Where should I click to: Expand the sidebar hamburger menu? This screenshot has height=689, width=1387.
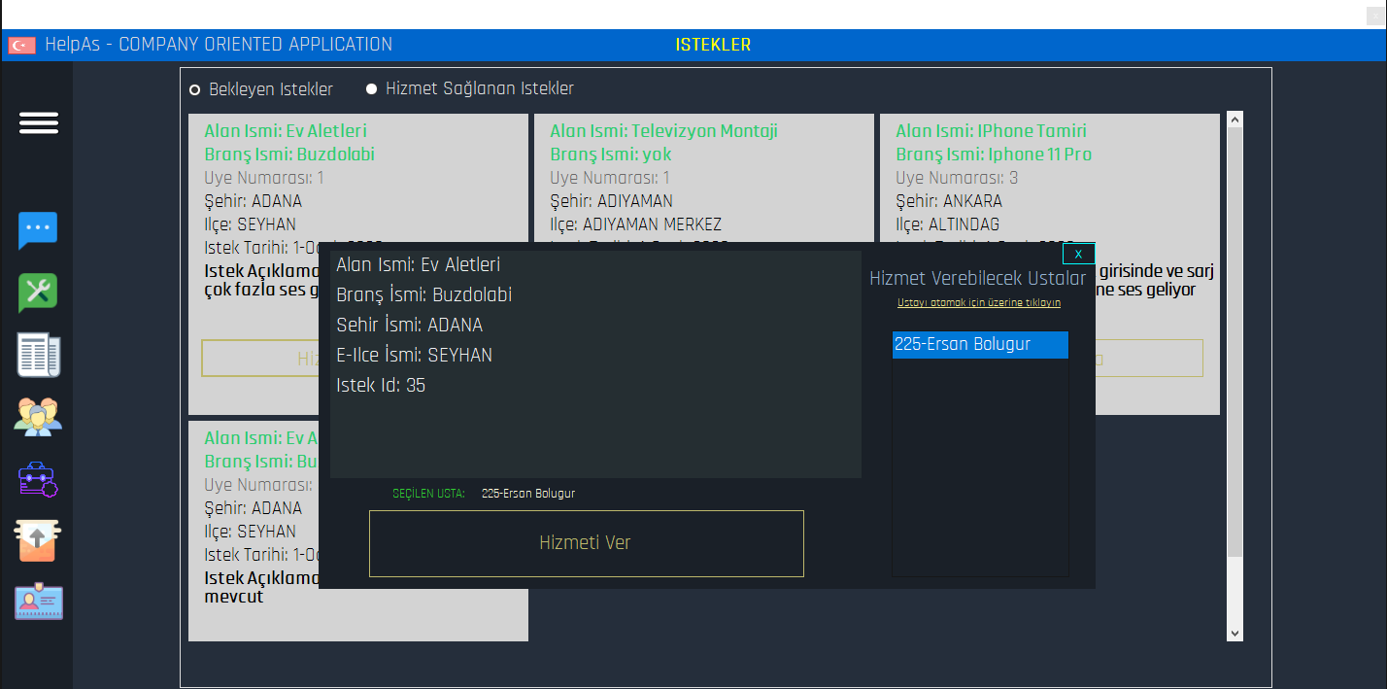point(38,123)
